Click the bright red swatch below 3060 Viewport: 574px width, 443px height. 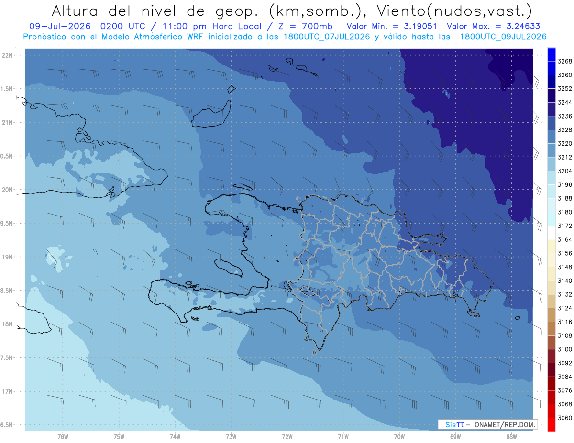[x=552, y=424]
